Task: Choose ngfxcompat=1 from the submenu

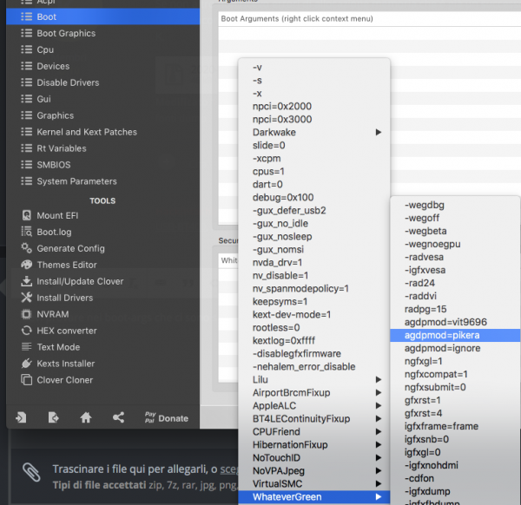Action: click(x=455, y=374)
